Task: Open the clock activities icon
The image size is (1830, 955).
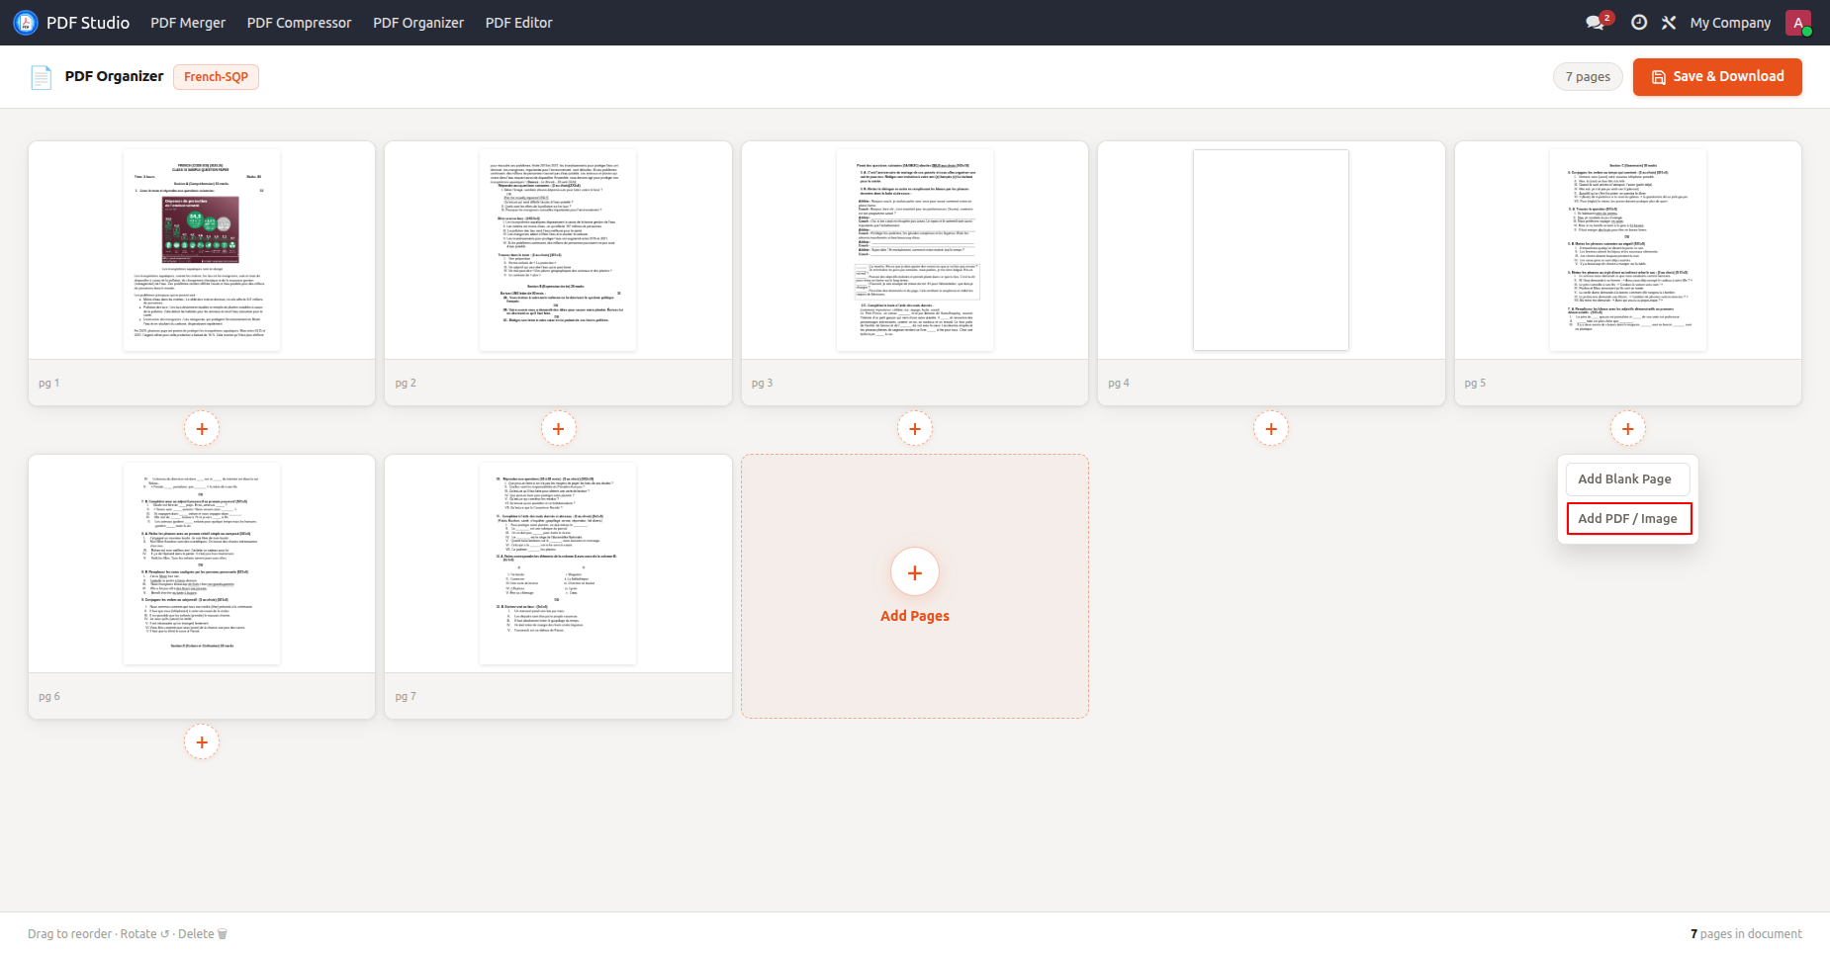Action: pos(1639,23)
